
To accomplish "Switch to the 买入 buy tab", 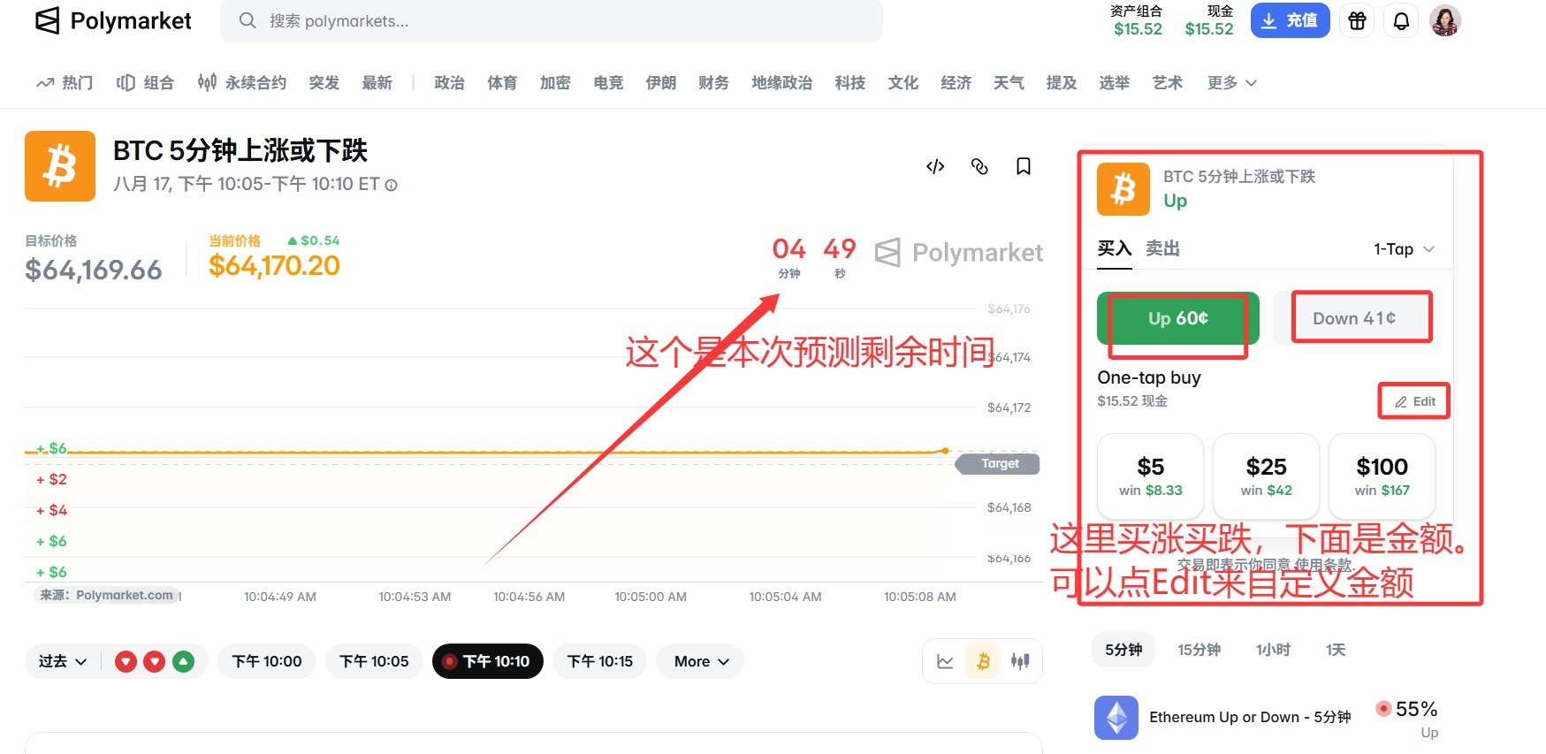I will click(x=1114, y=248).
